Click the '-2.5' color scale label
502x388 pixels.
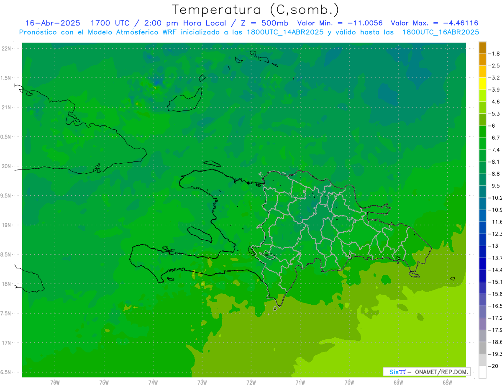pyautogui.click(x=494, y=66)
